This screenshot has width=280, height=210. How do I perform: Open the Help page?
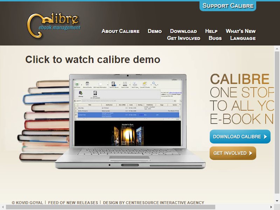211,31
